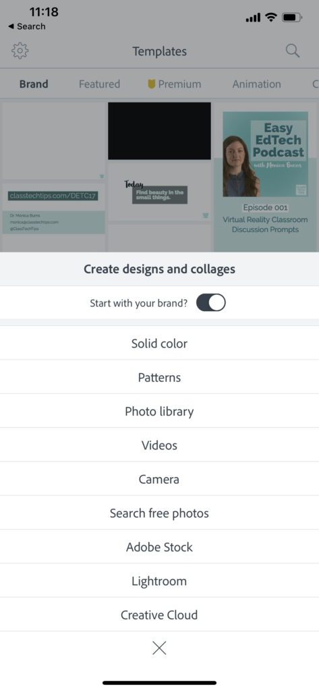
Task: Pick the Lightroom option
Action: [159, 581]
